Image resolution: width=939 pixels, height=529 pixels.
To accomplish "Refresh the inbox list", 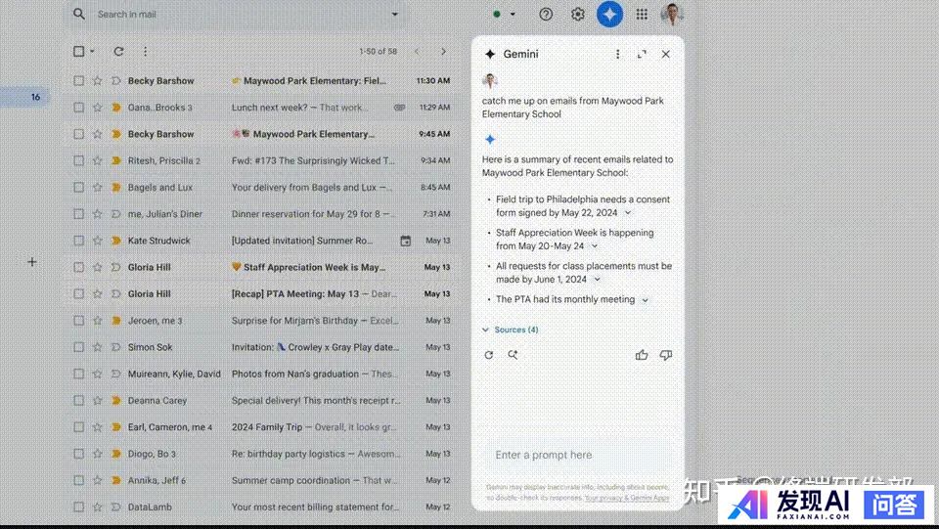I will click(118, 52).
